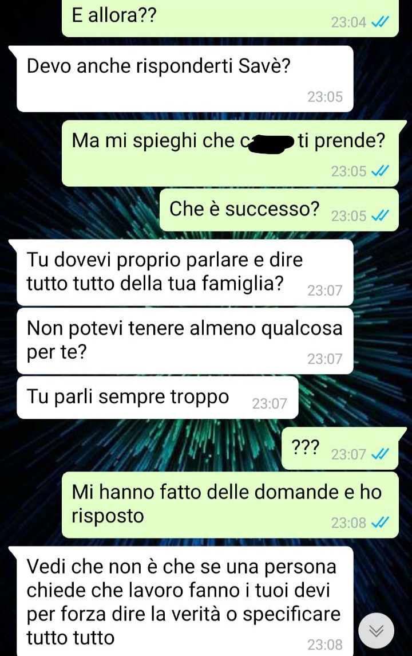Tap the blue ticks on the '???' message
Screen dimensions: 412x656
tap(381, 454)
